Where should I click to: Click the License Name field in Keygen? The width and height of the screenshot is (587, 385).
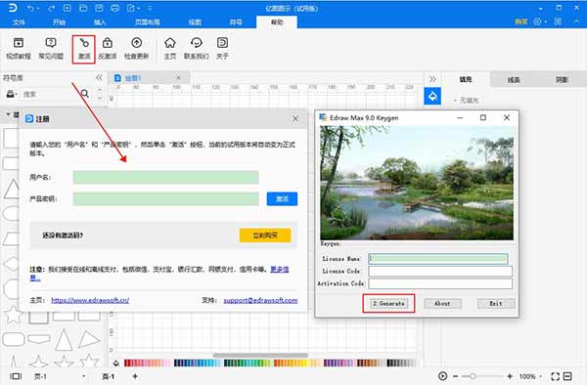[x=438, y=258]
